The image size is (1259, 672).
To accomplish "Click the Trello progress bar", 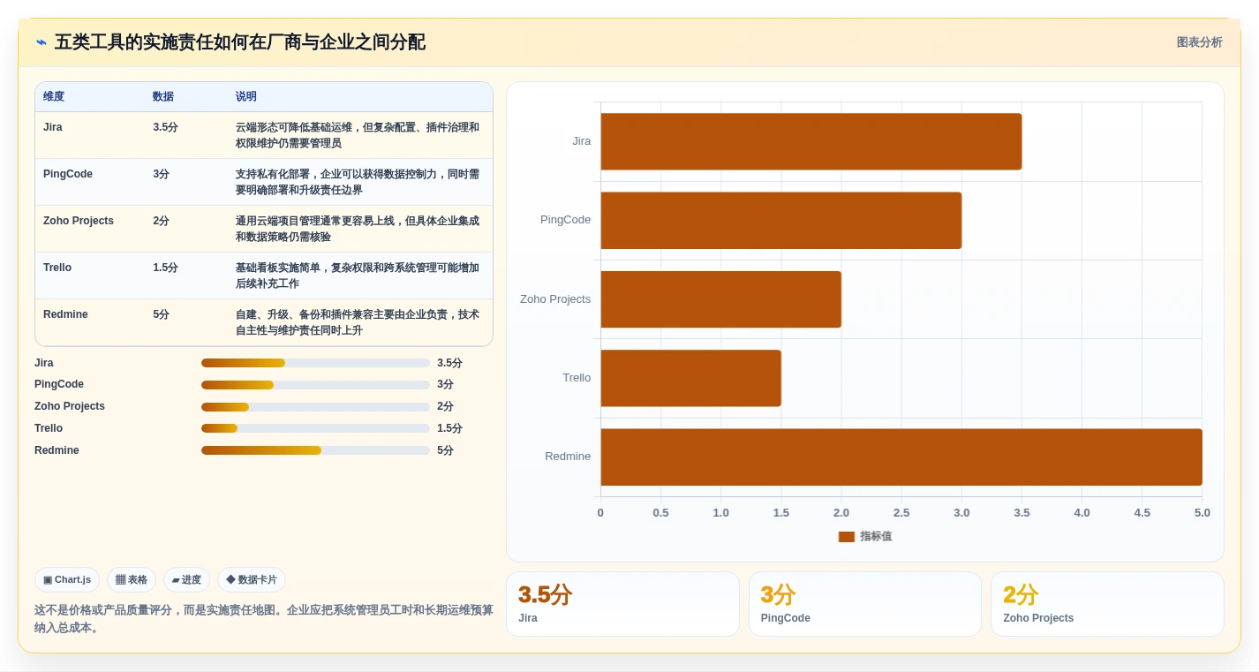I will point(315,428).
